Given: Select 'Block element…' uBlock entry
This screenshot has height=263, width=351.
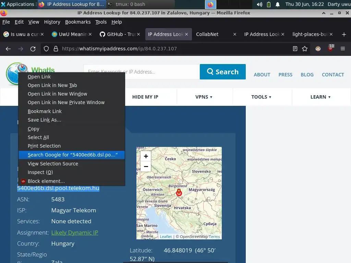Looking at the screenshot, I should pos(72,181).
